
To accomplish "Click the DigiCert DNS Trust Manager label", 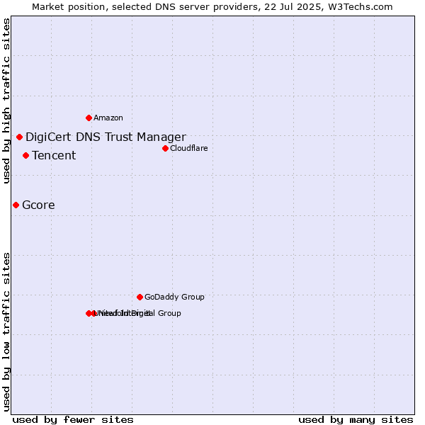I will click(x=106, y=137).
